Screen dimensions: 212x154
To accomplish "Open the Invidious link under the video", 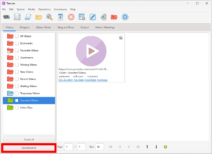I will pos(102,80).
